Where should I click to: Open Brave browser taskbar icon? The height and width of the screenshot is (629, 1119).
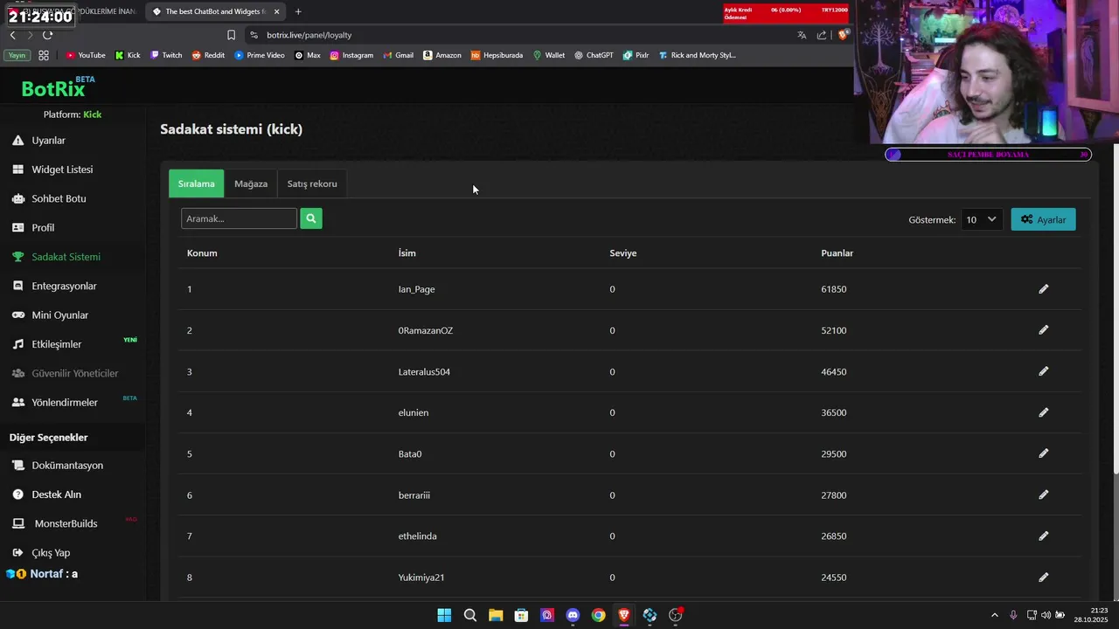624,615
